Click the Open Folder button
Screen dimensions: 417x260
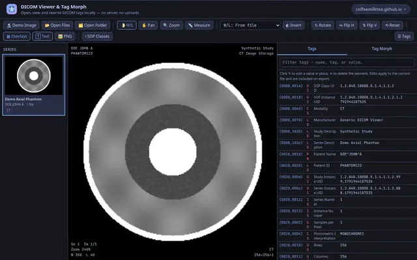(x=93, y=25)
